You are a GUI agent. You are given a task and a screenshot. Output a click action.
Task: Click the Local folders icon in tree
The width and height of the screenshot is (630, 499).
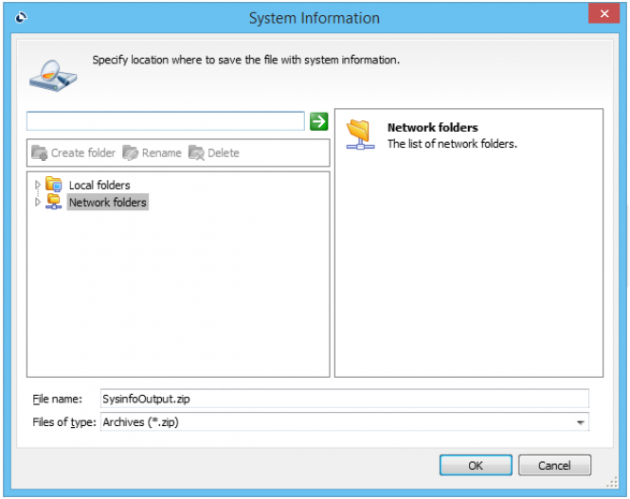[x=53, y=185]
